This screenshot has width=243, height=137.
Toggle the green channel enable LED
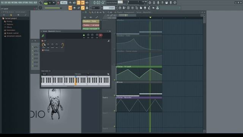84,35
